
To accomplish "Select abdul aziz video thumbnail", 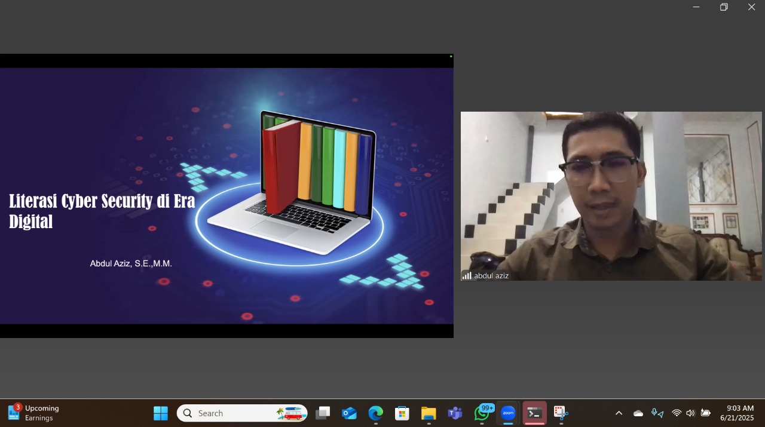I will point(611,196).
